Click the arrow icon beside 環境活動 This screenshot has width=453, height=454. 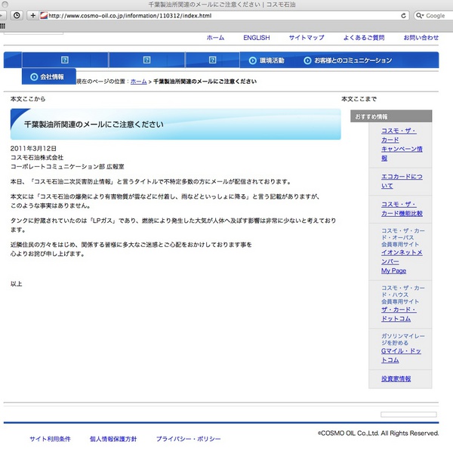(253, 60)
